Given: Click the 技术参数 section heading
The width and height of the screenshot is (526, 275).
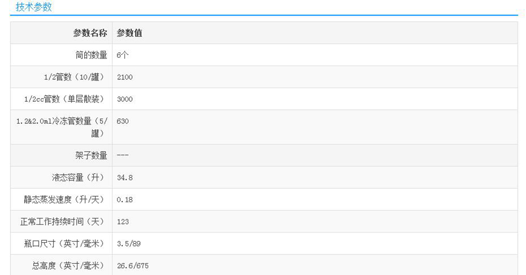Looking at the screenshot, I should click(34, 8).
